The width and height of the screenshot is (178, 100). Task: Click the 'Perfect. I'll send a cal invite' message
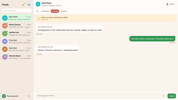click(58, 49)
